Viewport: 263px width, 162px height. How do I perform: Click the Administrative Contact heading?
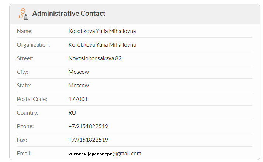[x=69, y=13]
